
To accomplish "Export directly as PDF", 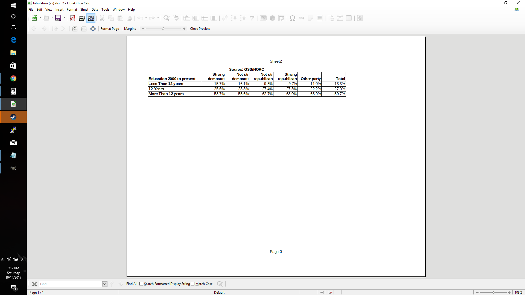I will (73, 18).
